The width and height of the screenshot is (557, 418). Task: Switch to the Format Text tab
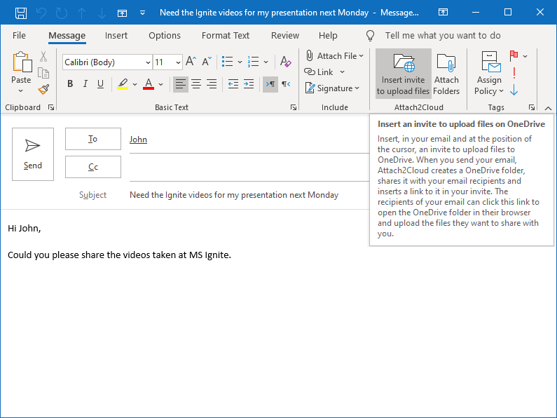[226, 36]
